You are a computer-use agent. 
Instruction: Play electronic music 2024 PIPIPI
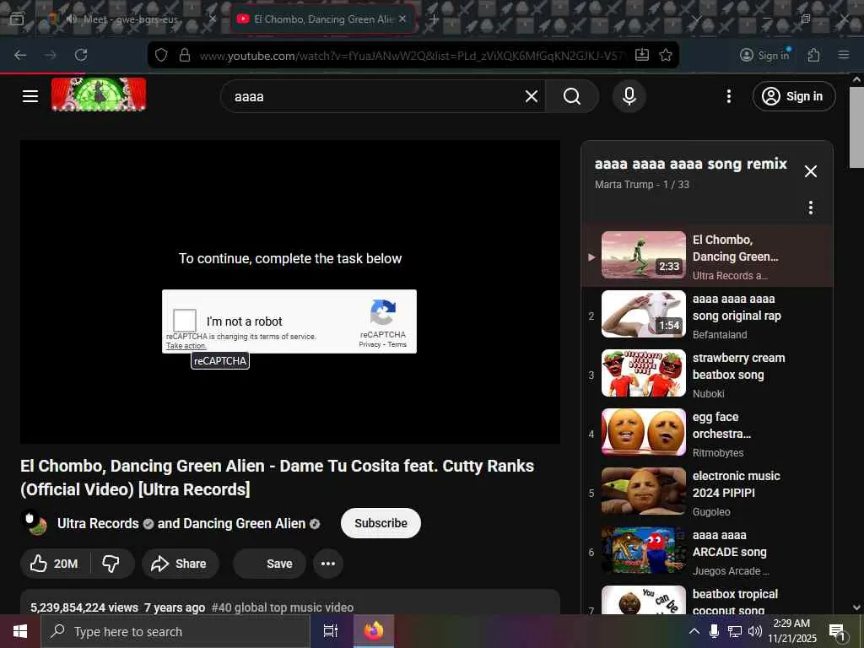708,492
